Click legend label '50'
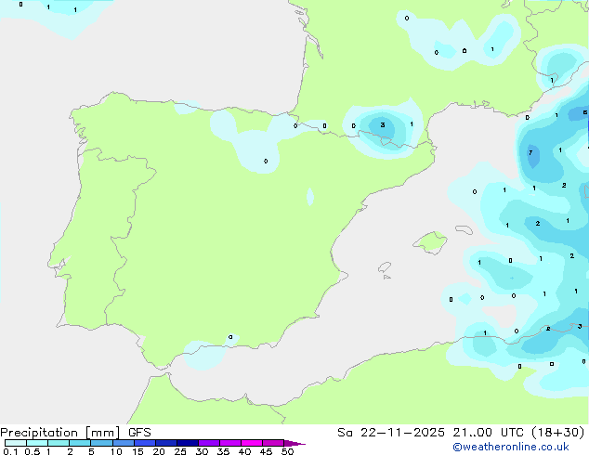The image size is (589, 455). pyautogui.click(x=287, y=451)
